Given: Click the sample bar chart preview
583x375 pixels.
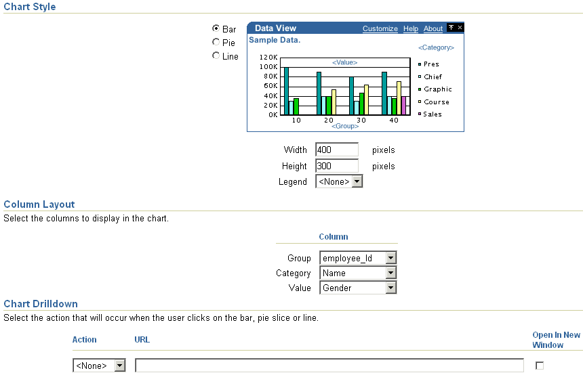Looking at the screenshot, I should click(x=345, y=86).
